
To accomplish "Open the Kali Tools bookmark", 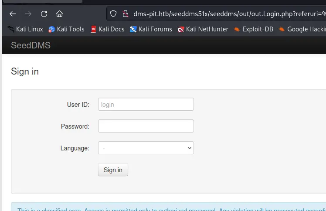I will (66, 29).
